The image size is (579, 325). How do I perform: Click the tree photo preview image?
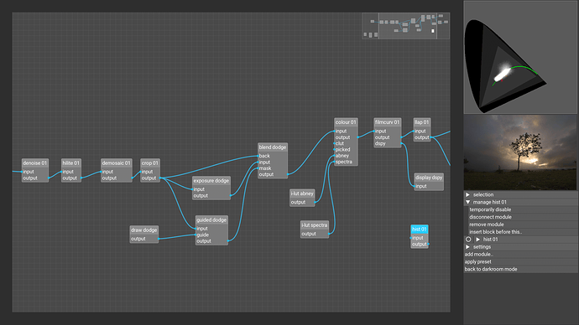(520, 152)
